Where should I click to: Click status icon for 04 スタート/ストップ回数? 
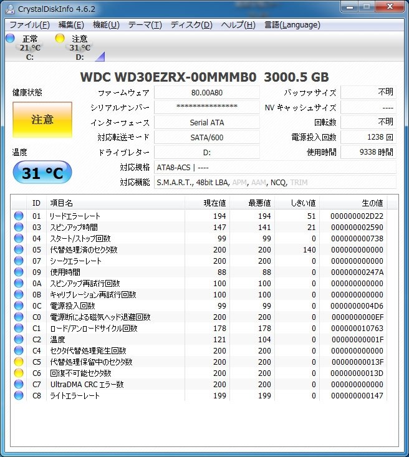(x=19, y=238)
